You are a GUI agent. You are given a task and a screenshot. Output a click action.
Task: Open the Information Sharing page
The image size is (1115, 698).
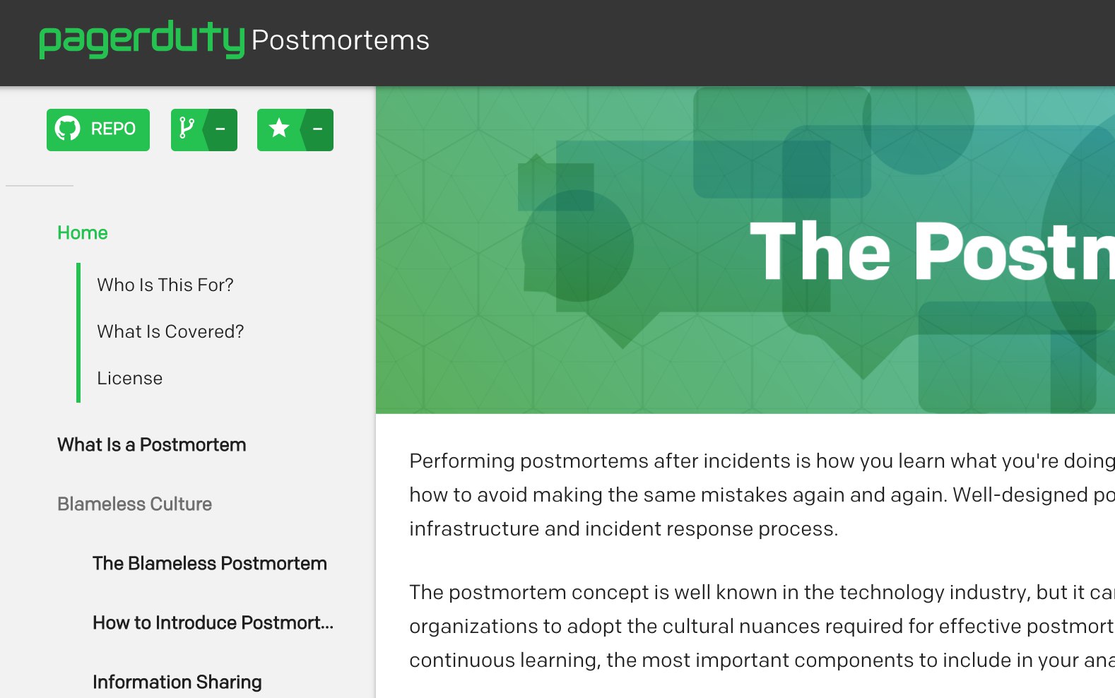[177, 682]
